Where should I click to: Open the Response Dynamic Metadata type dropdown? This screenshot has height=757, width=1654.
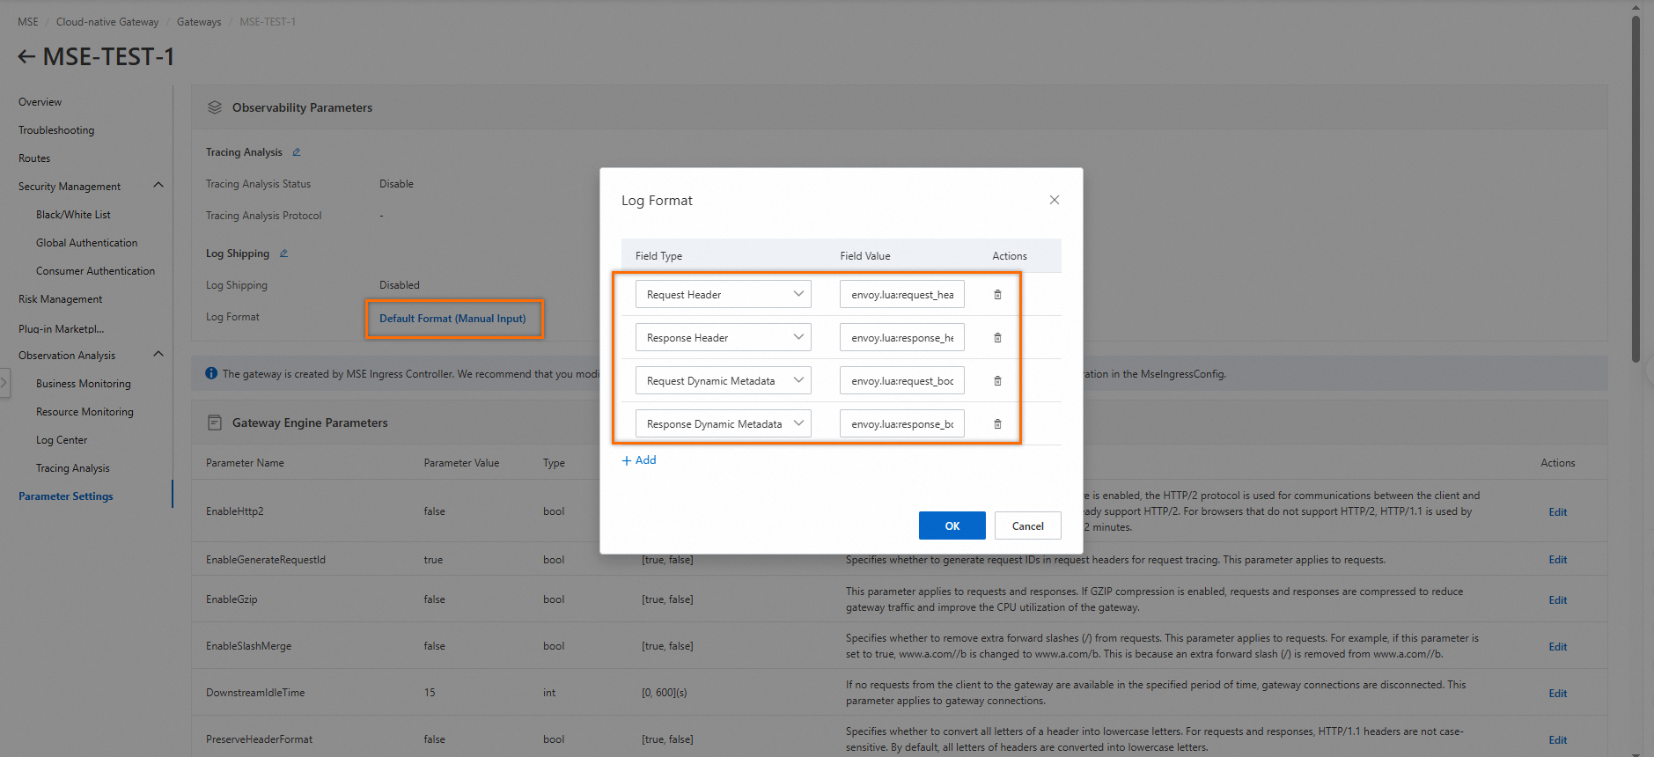pyautogui.click(x=723, y=423)
